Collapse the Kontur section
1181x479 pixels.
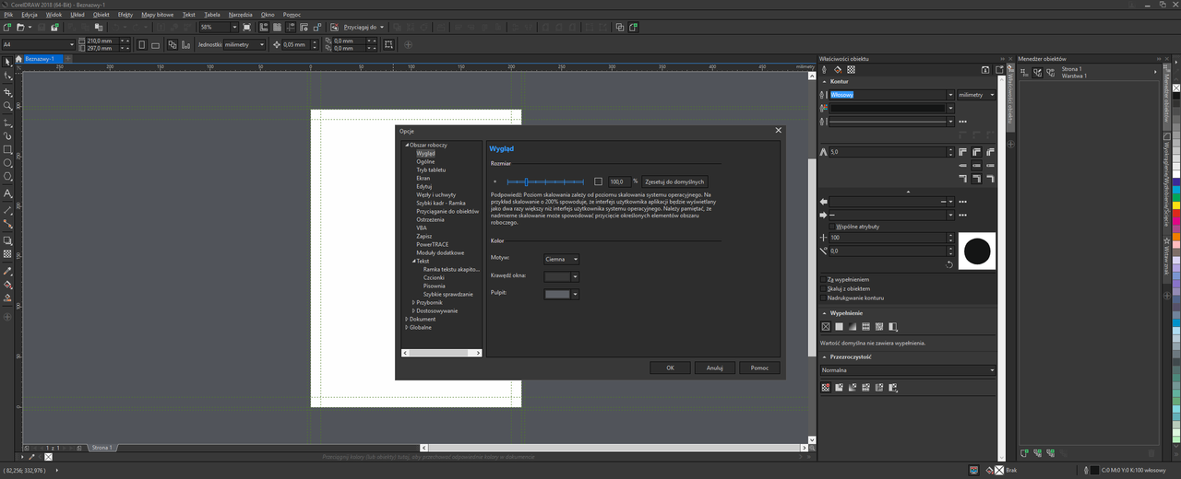(824, 81)
